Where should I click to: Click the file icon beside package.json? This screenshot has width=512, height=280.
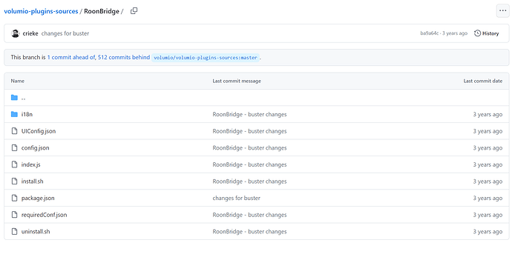click(14, 198)
